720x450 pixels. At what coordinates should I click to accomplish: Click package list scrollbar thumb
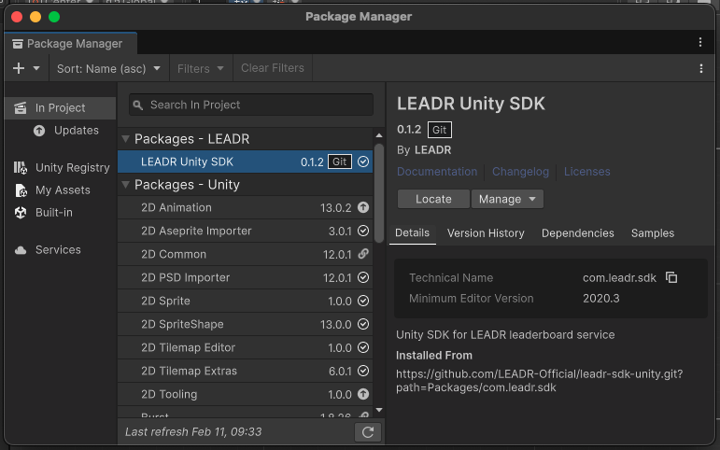tap(379, 193)
